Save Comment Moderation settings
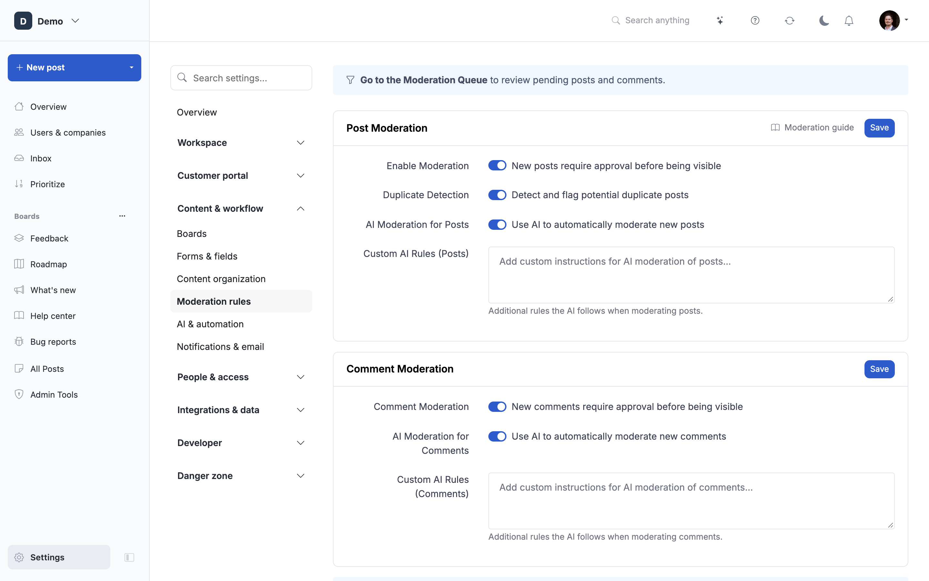The width and height of the screenshot is (929, 581). tap(879, 369)
